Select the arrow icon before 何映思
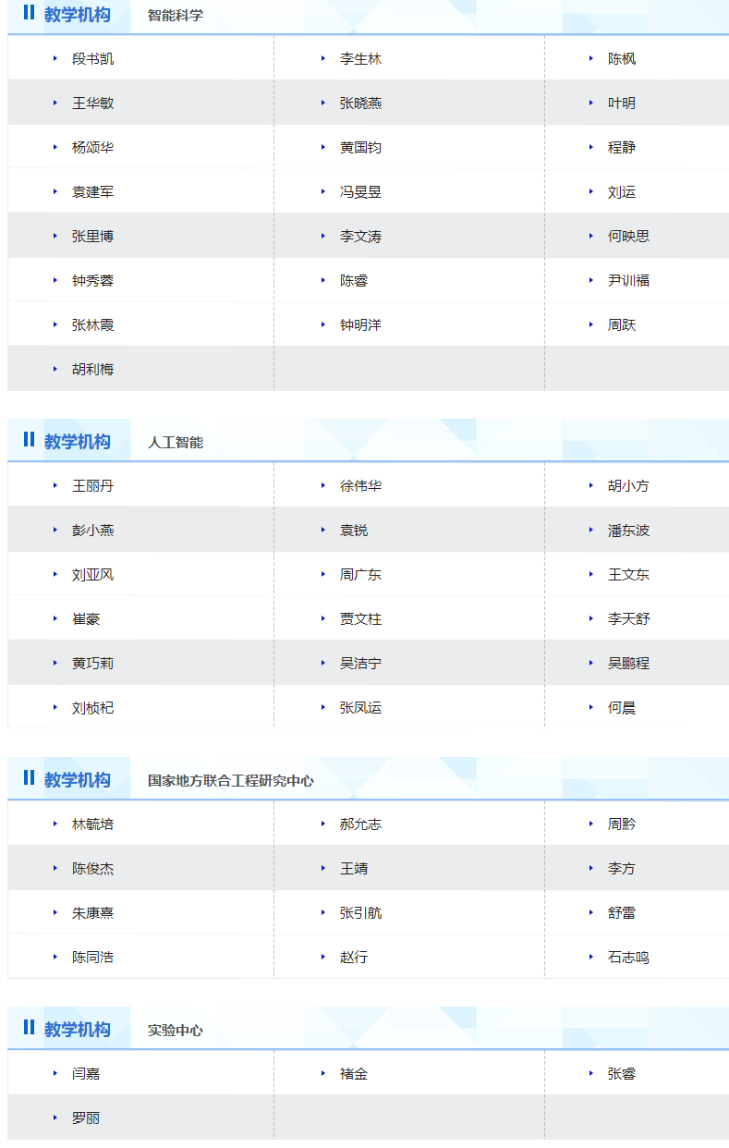The image size is (729, 1148). click(x=591, y=237)
